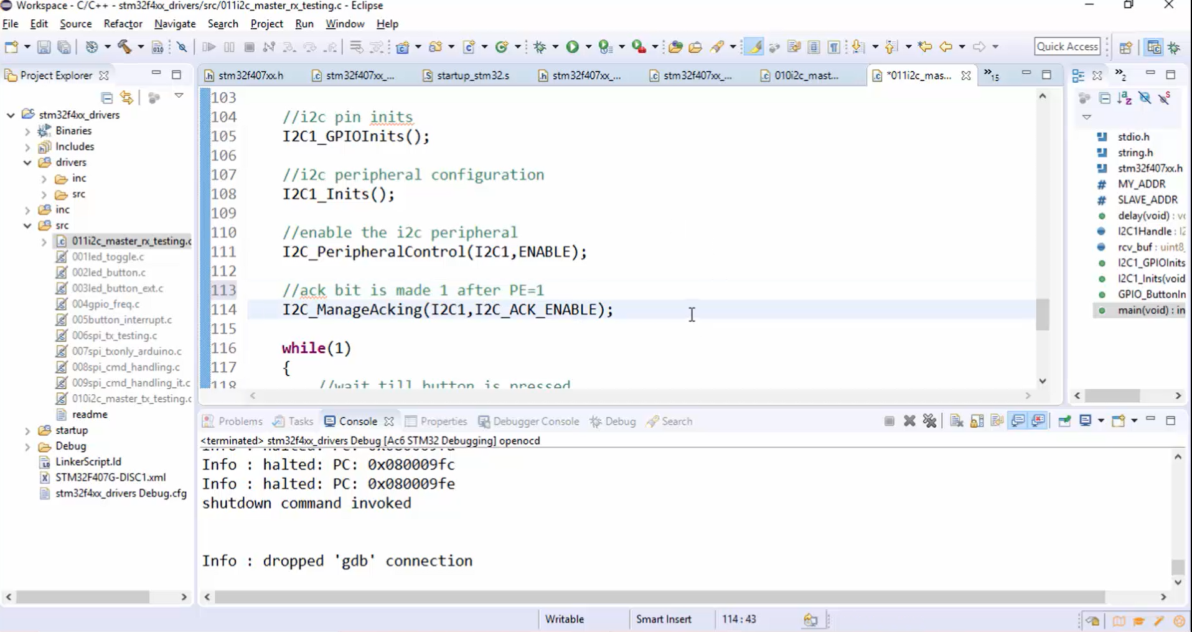Show hidden editor tabs list (»15)

(992, 75)
